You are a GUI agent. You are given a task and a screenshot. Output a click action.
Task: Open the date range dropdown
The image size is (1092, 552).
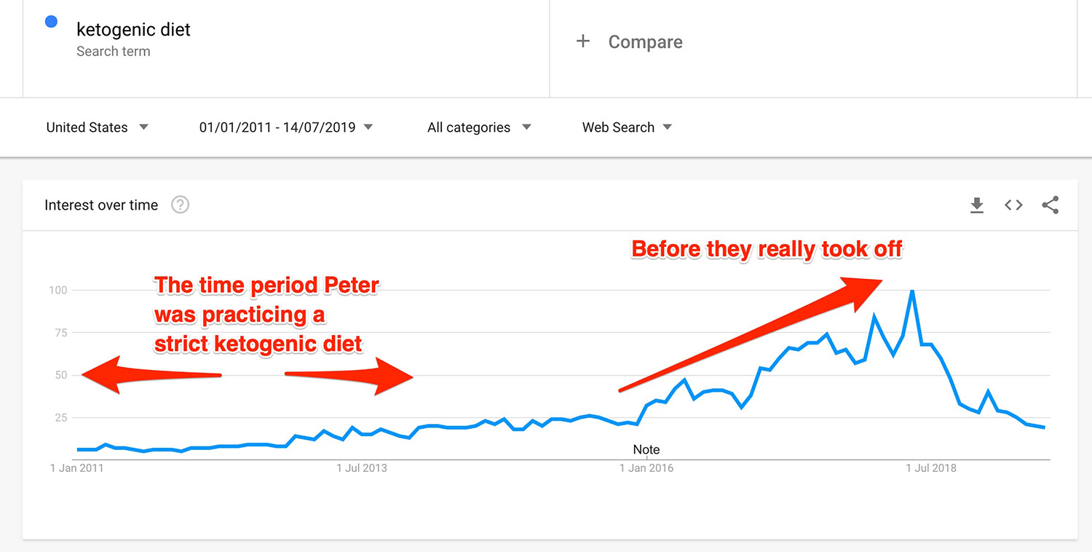[286, 127]
